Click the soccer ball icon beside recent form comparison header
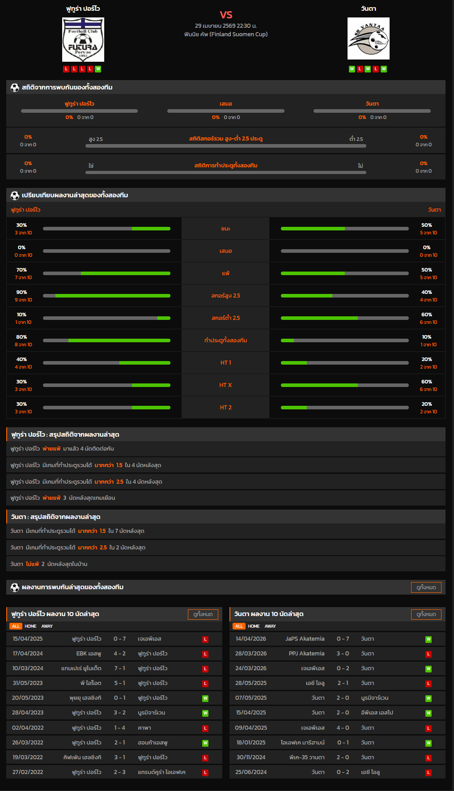 [15, 196]
